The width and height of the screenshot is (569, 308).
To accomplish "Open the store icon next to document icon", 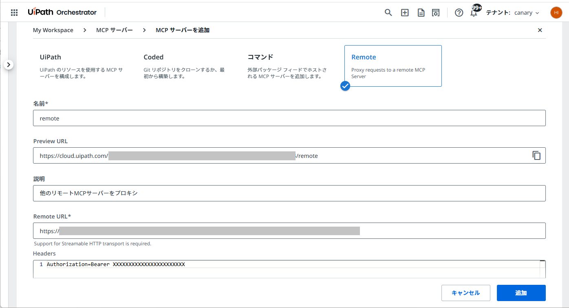I will click(436, 13).
